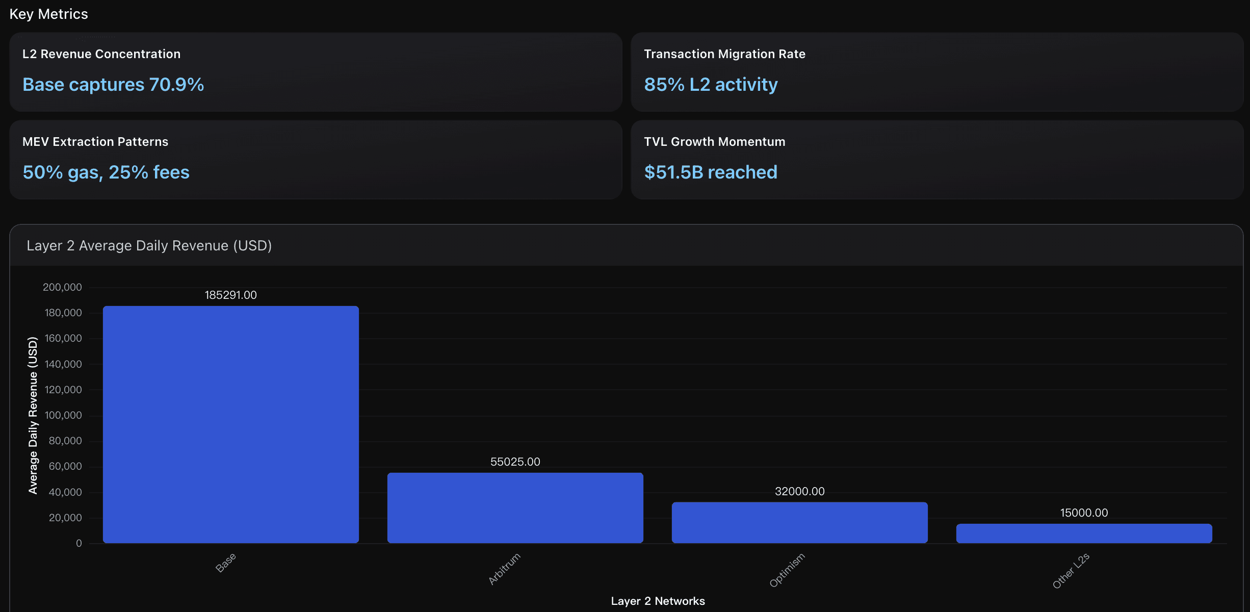Click the 160,000 y-axis tick label

coord(63,339)
